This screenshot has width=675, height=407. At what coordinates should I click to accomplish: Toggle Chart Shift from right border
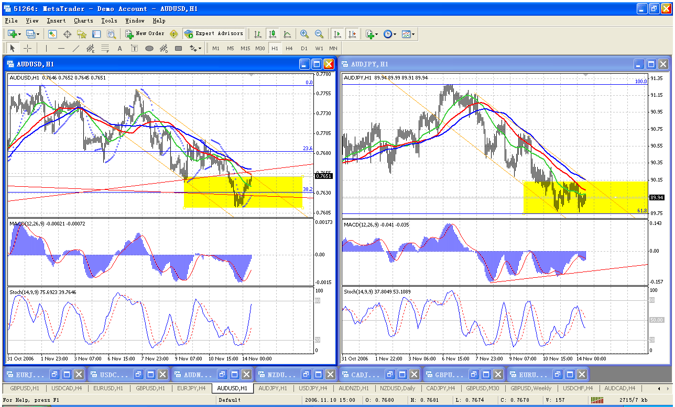tap(352, 34)
